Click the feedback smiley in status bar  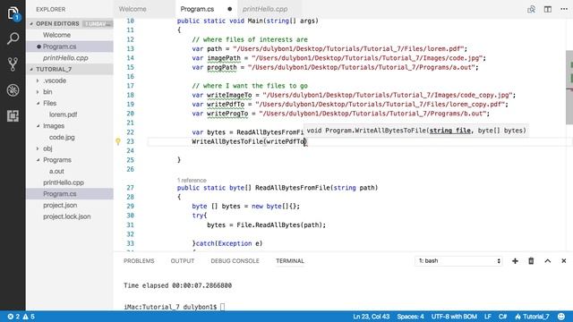point(561,317)
